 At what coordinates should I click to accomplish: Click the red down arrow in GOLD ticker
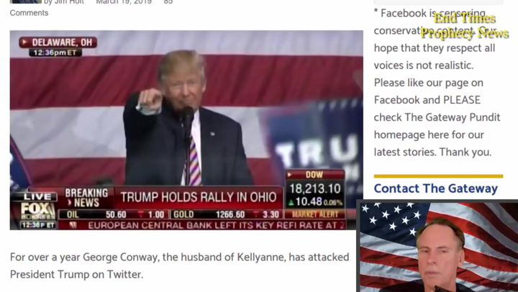[256, 214]
